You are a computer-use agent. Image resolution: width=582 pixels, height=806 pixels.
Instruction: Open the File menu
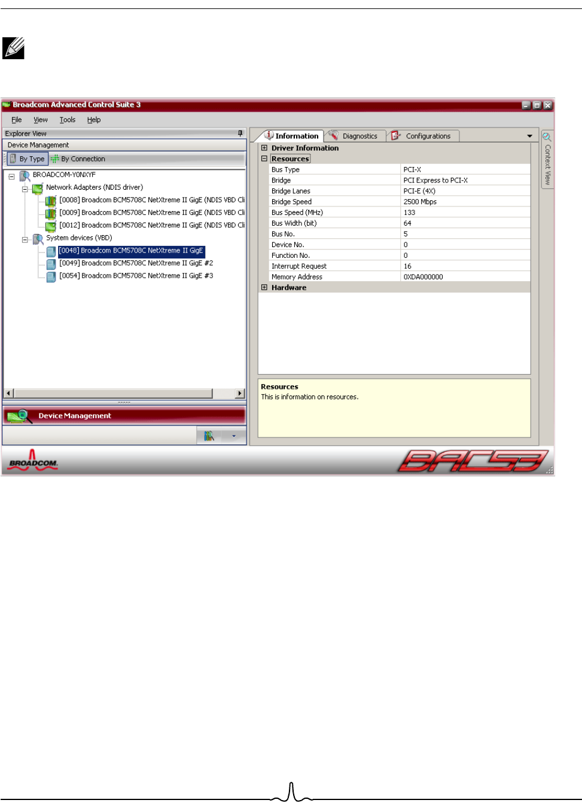pyautogui.click(x=17, y=120)
